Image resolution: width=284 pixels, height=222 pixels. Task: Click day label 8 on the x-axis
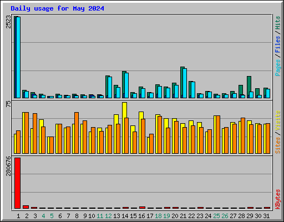pos(77,216)
